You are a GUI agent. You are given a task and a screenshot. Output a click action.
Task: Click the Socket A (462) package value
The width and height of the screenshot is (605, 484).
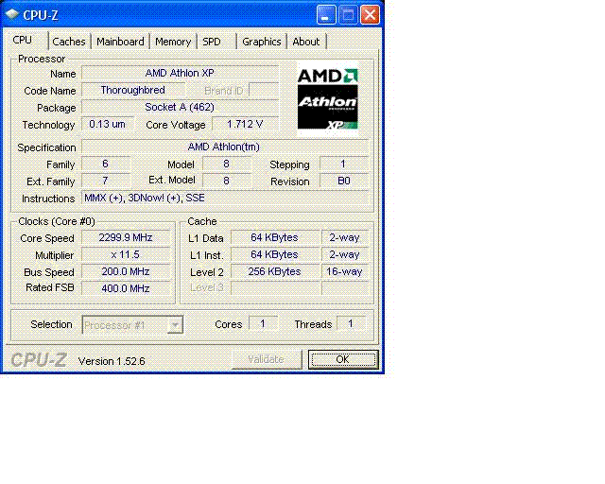tap(180, 108)
